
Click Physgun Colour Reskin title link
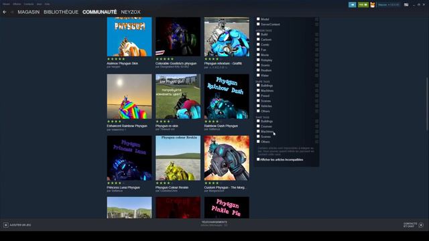pos(172,187)
